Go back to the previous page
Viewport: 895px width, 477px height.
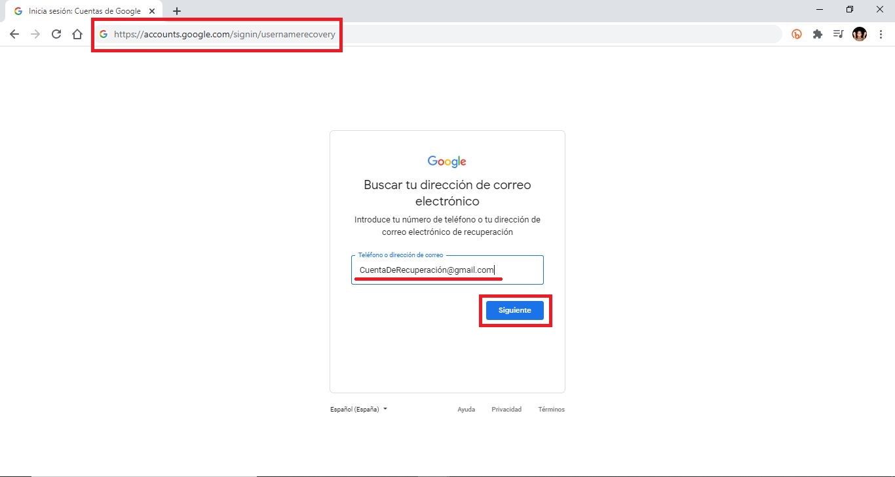[x=14, y=34]
